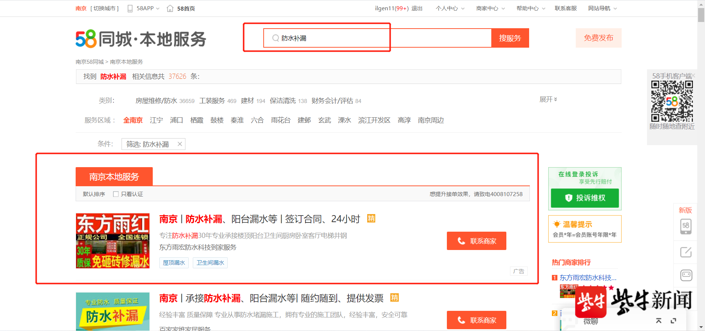Click the 新版 label in sidebar

click(685, 210)
